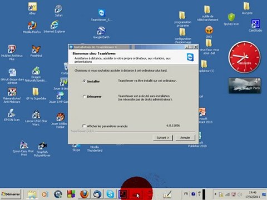Select the Mozilla Thunderbird desktop icon
Image resolution: width=267 pixels, height=200 pixels.
[x=95, y=148]
